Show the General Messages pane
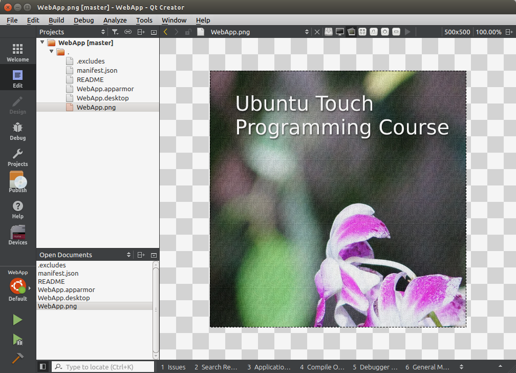Viewport: 516px width, 373px height. 427,367
